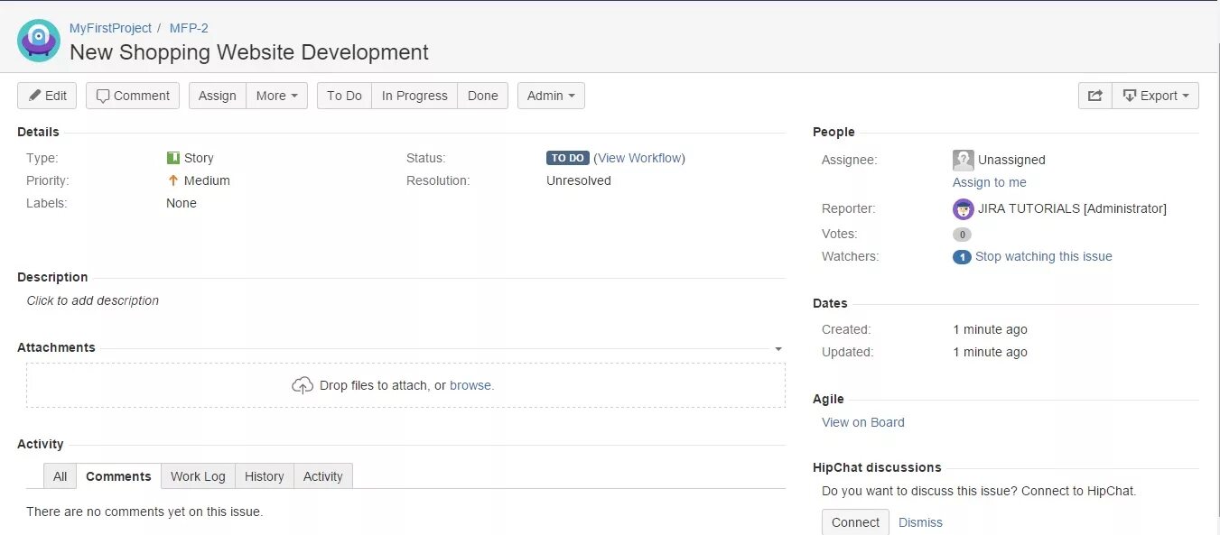Click the Medium priority arrow icon
Viewport: 1220px width, 535px height.
(x=173, y=180)
